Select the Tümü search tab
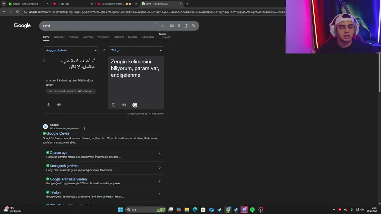Screen dimensions: 381x214 [46, 37]
